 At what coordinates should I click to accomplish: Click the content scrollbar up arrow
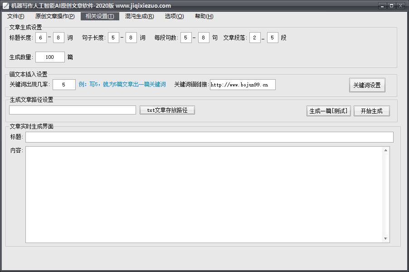(x=386, y=150)
